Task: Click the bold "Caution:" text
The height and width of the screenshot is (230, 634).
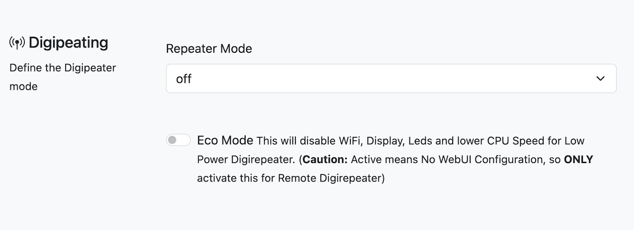Action: 325,159
